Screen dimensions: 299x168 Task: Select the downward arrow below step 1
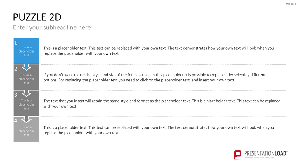(x=26, y=67)
